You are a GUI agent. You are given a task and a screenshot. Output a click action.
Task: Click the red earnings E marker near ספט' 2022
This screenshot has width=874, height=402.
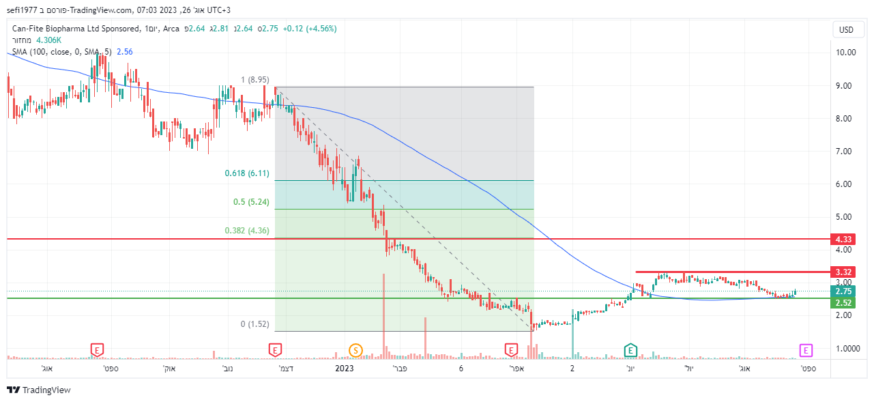[98, 350]
